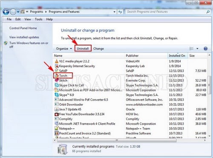
Task: Click the scroll up arrow of list
Action: coord(209,55)
